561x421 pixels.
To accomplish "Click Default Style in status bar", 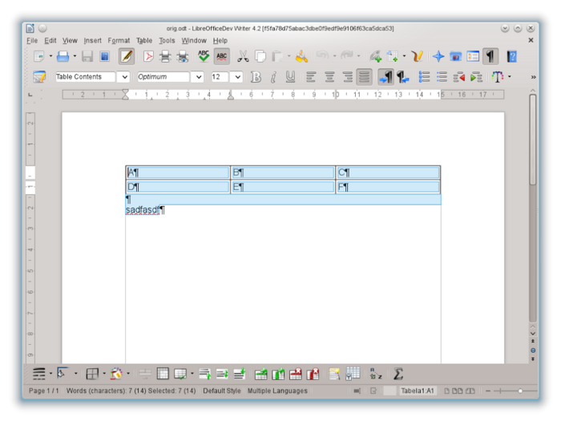I will click(222, 391).
